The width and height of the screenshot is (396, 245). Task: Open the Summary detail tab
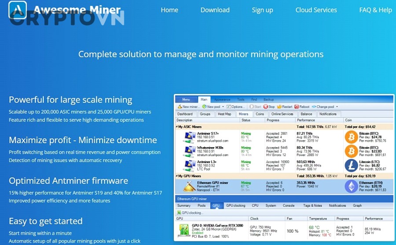coord(183,205)
